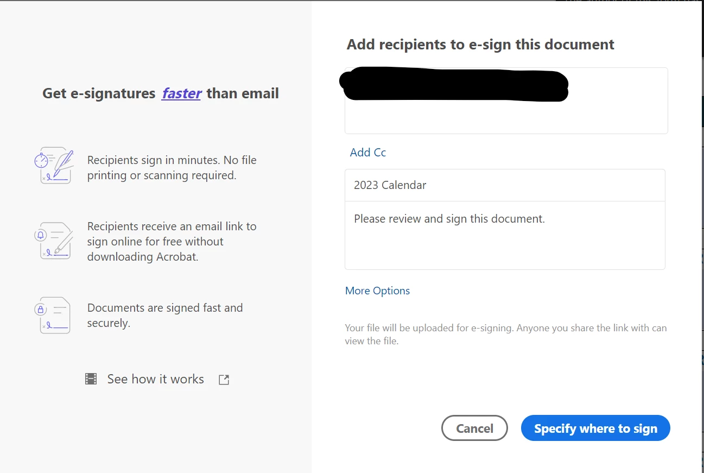704x473 pixels.
Task: Open the 'See how it works' link
Action: click(x=156, y=379)
